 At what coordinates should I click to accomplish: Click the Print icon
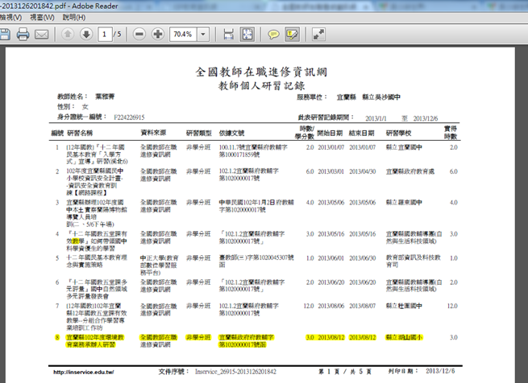(x=23, y=35)
